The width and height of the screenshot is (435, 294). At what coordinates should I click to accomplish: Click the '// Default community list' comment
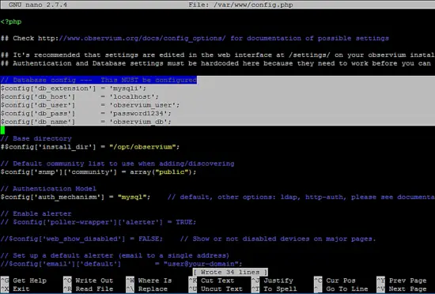117,164
